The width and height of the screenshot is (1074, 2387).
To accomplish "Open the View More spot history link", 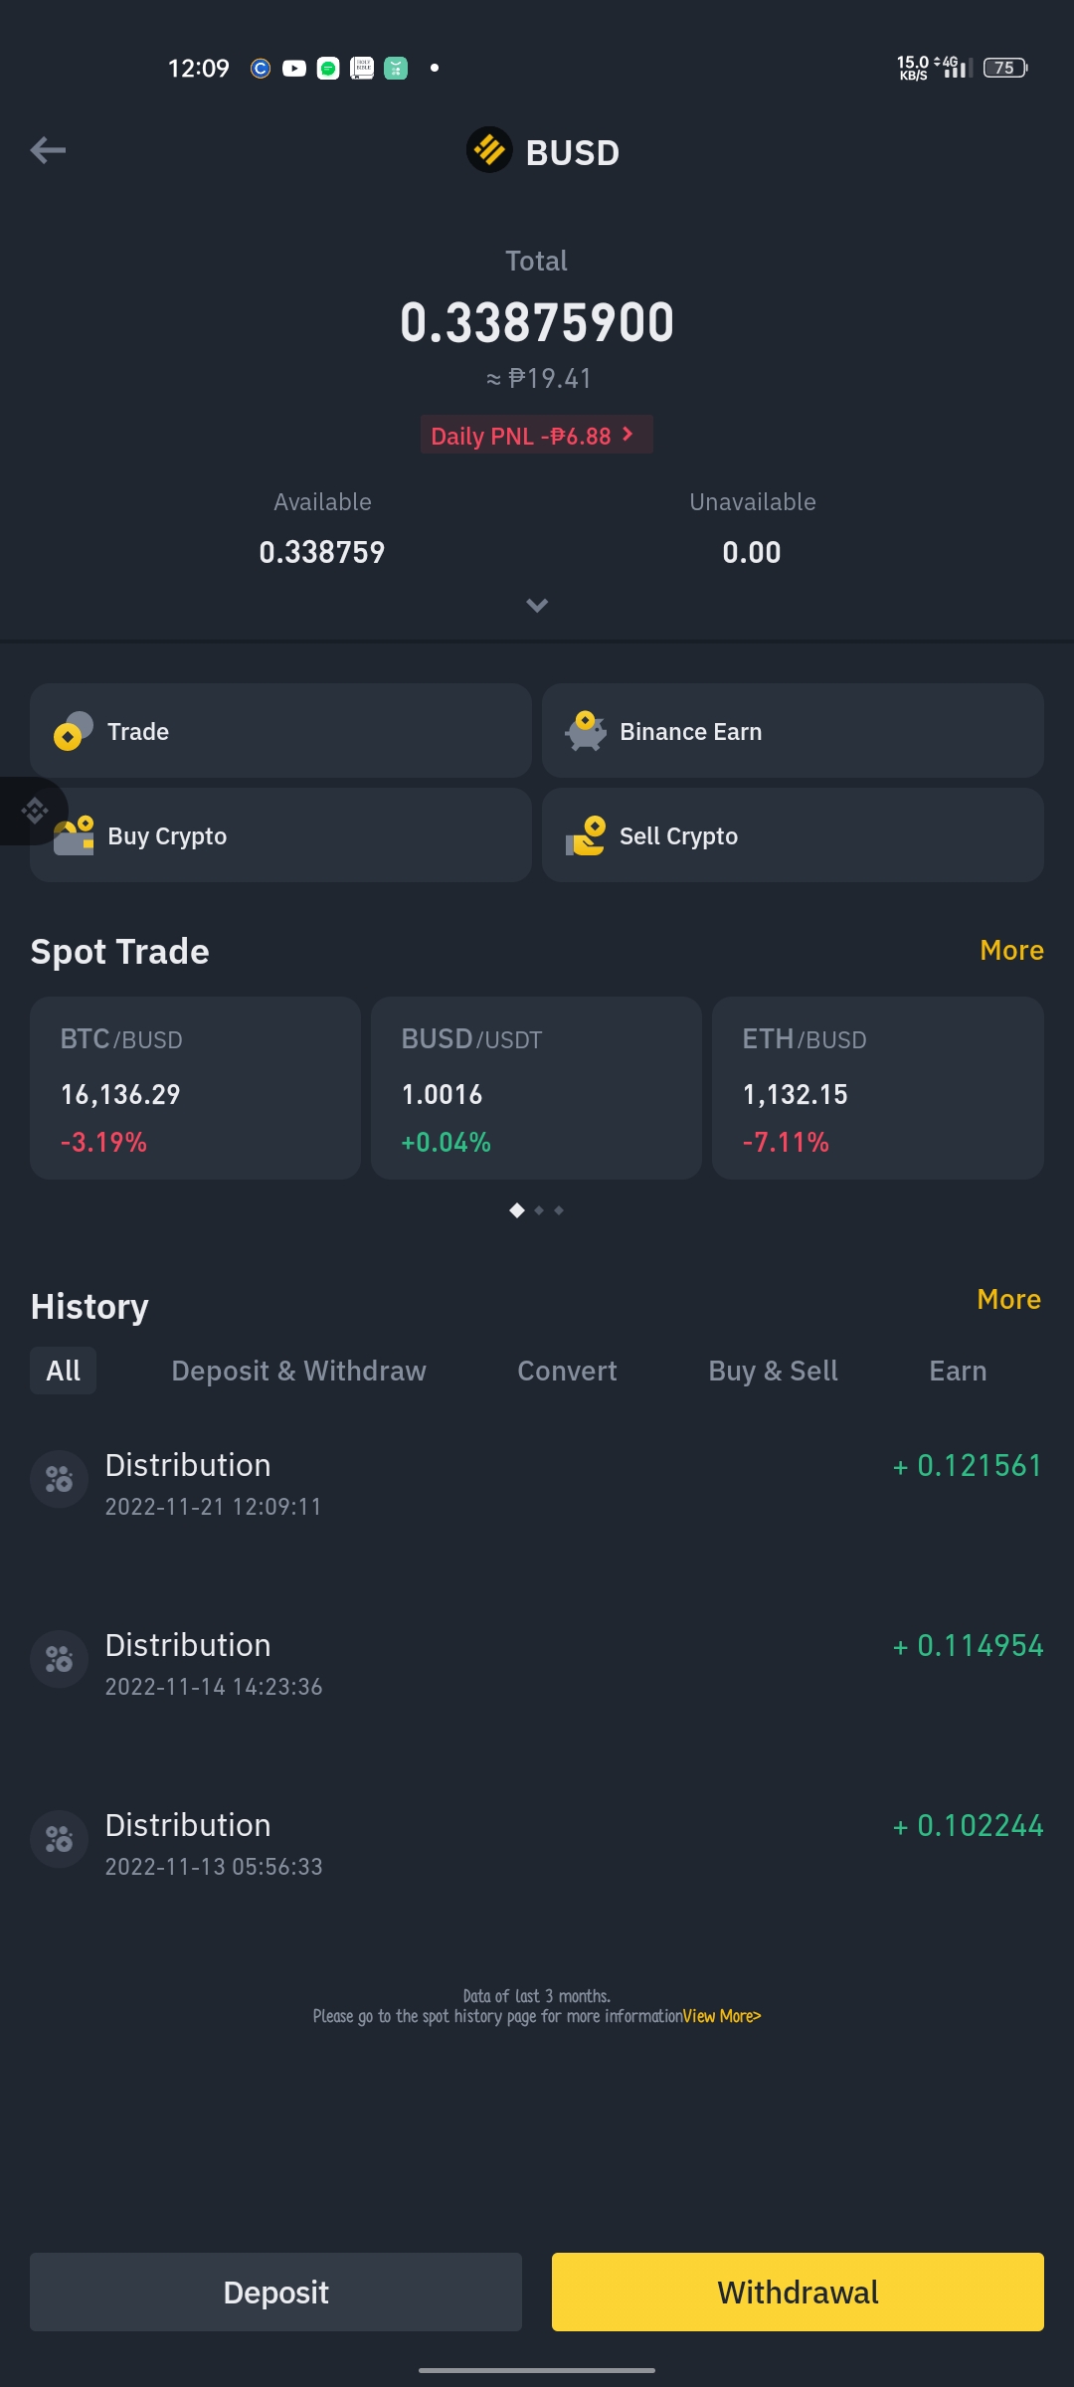I will click(x=722, y=2016).
